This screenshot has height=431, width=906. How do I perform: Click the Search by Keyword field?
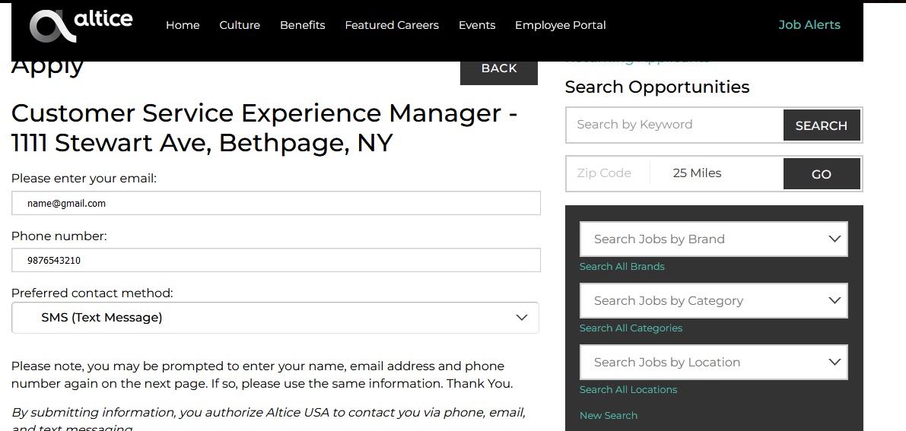pyautogui.click(x=674, y=125)
